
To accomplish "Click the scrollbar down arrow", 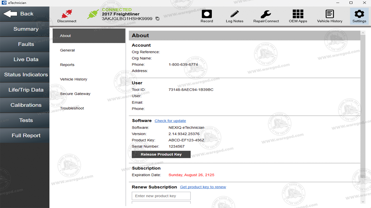I will pos(363,202).
